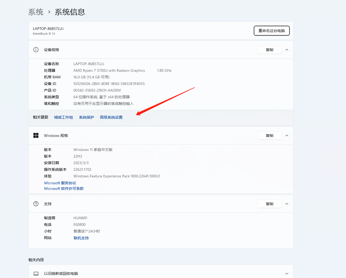Click the 相关内容 heading

36,260
